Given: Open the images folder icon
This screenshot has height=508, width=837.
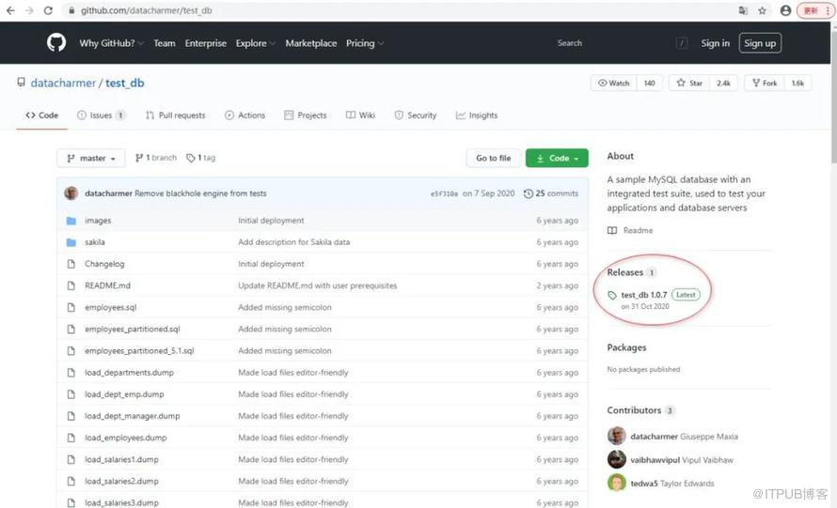Looking at the screenshot, I should [x=71, y=221].
